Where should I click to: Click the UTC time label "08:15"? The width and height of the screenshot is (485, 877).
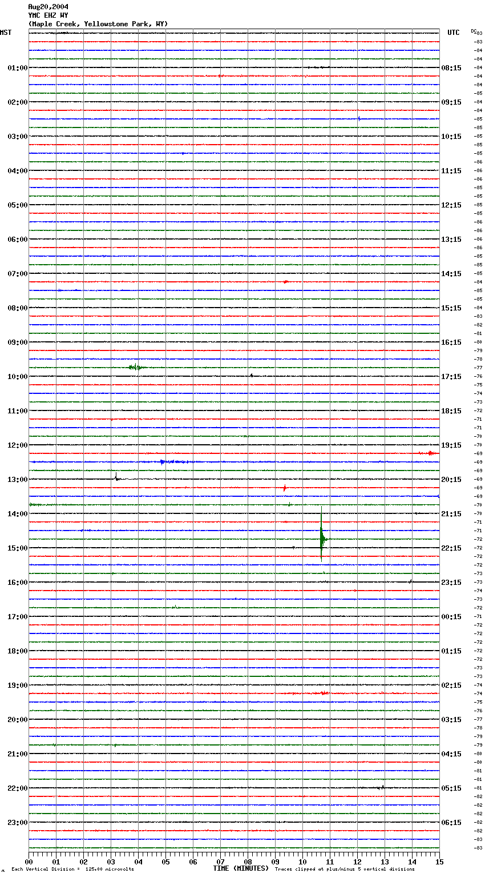pos(451,68)
